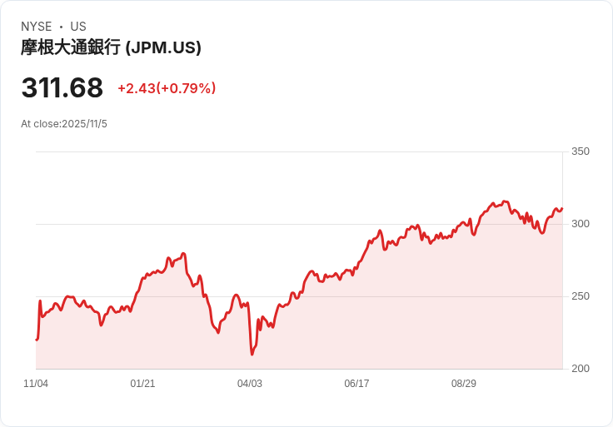Click the At close:2025/11/5 timestamp
The width and height of the screenshot is (613, 427).
tap(64, 124)
